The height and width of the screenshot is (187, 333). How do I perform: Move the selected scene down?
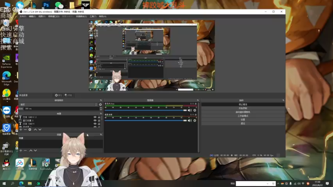tap(35, 150)
